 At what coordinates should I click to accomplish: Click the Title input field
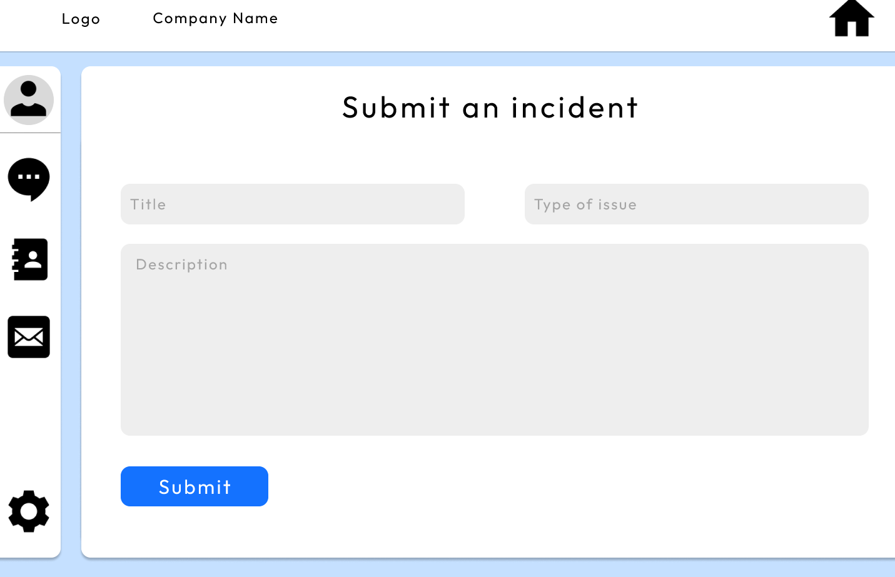coord(292,204)
